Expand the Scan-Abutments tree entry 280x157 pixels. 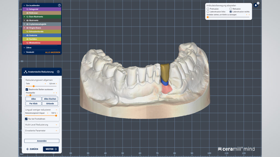(24, 17)
